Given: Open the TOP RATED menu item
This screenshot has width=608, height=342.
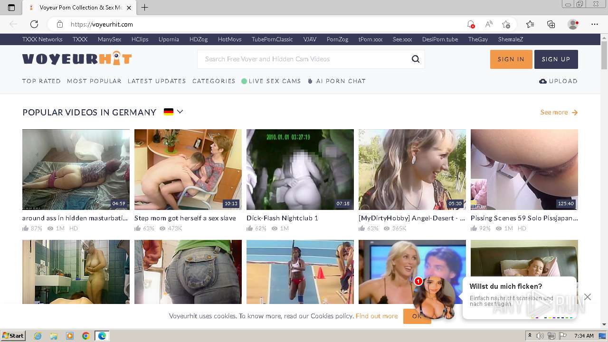Looking at the screenshot, I should (x=41, y=81).
